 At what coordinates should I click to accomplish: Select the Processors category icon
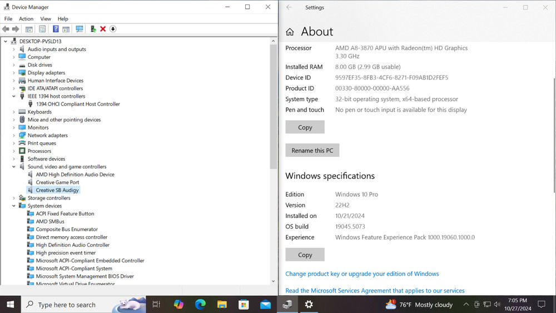(x=22, y=151)
